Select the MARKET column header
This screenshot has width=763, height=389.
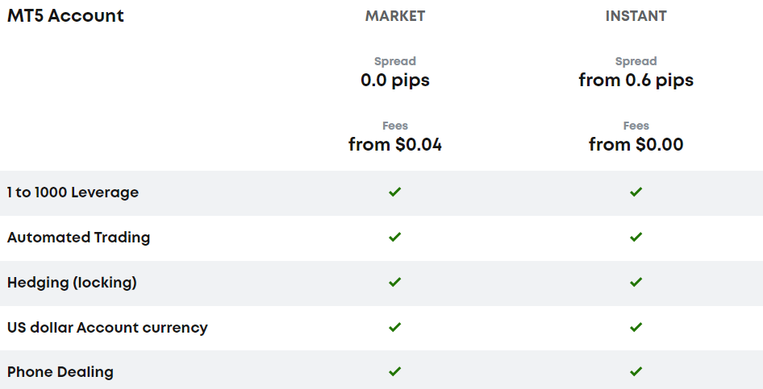coord(395,16)
